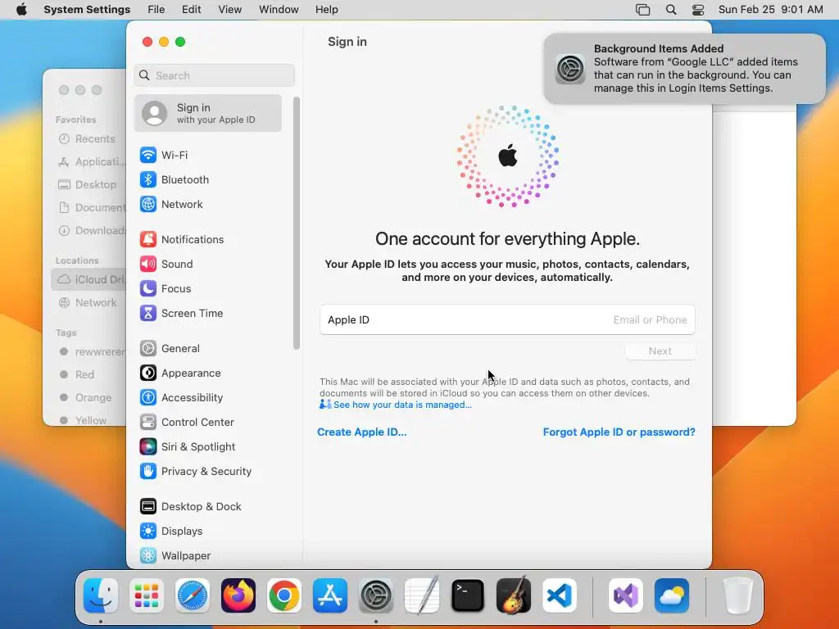The image size is (839, 629).
Task: Open the Window menu
Action: [x=279, y=10]
